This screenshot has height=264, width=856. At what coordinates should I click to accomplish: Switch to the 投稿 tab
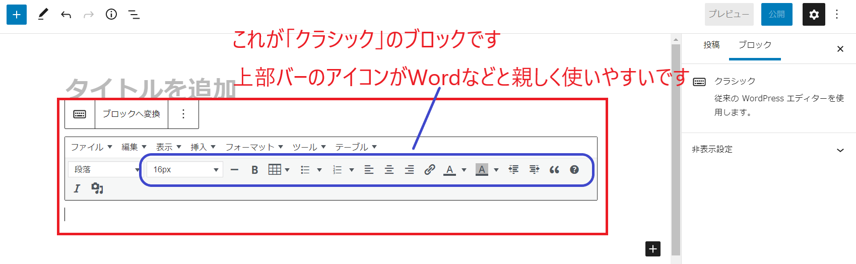[x=711, y=45]
